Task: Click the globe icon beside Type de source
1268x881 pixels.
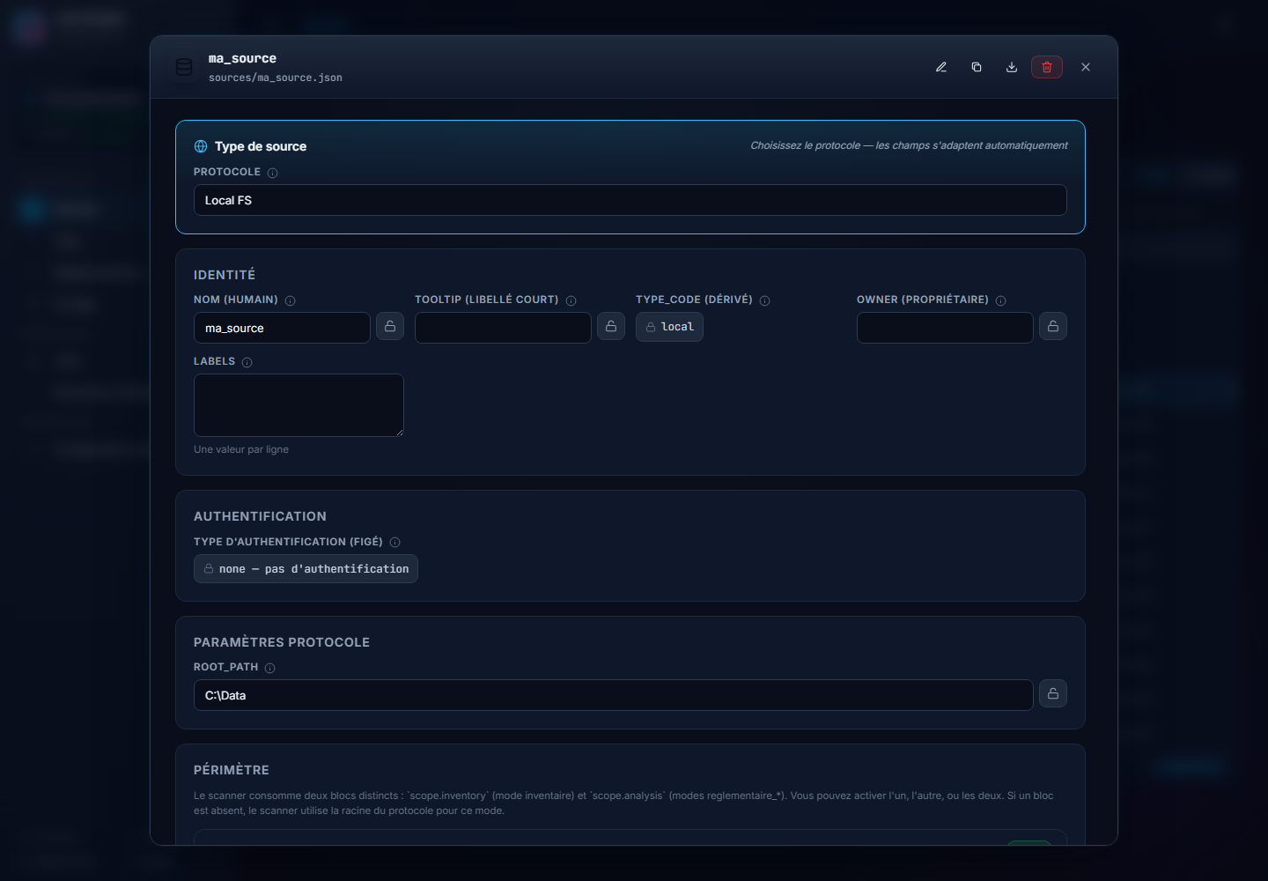Action: tap(201, 146)
